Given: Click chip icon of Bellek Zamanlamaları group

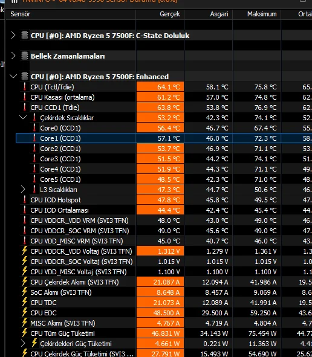Looking at the screenshot, I should point(25,56).
